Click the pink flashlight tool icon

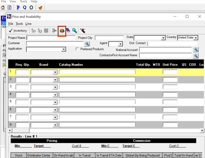pyautogui.click(x=83, y=31)
